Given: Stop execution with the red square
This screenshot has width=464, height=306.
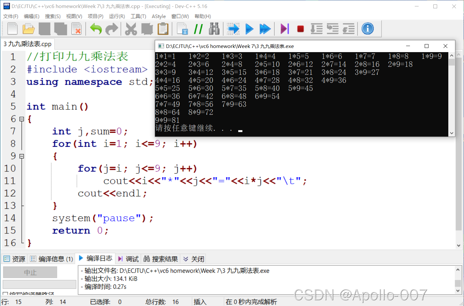Looking at the screenshot, I should pyautogui.click(x=300, y=29).
